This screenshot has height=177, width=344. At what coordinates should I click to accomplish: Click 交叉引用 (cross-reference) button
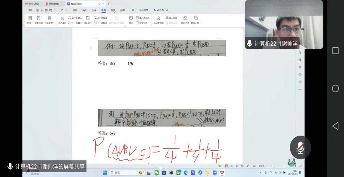pos(142,23)
